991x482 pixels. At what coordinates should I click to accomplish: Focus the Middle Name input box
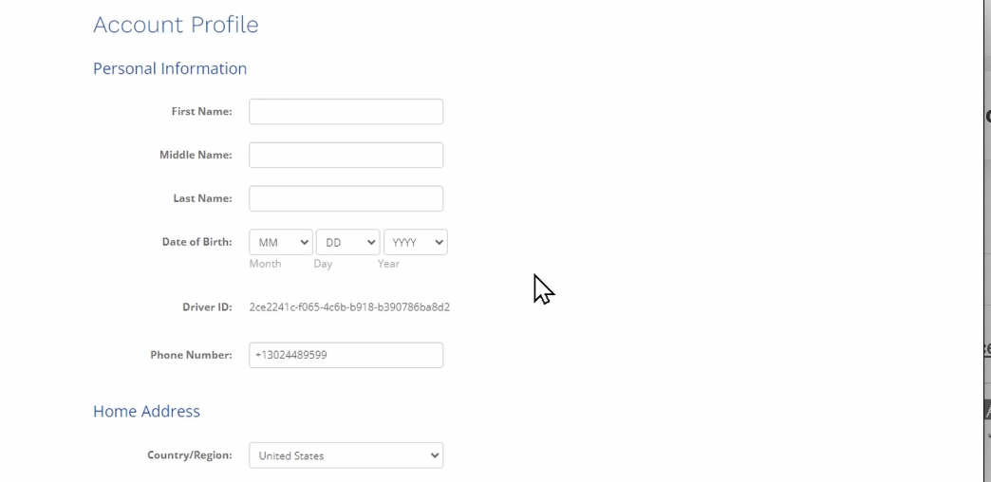click(346, 155)
